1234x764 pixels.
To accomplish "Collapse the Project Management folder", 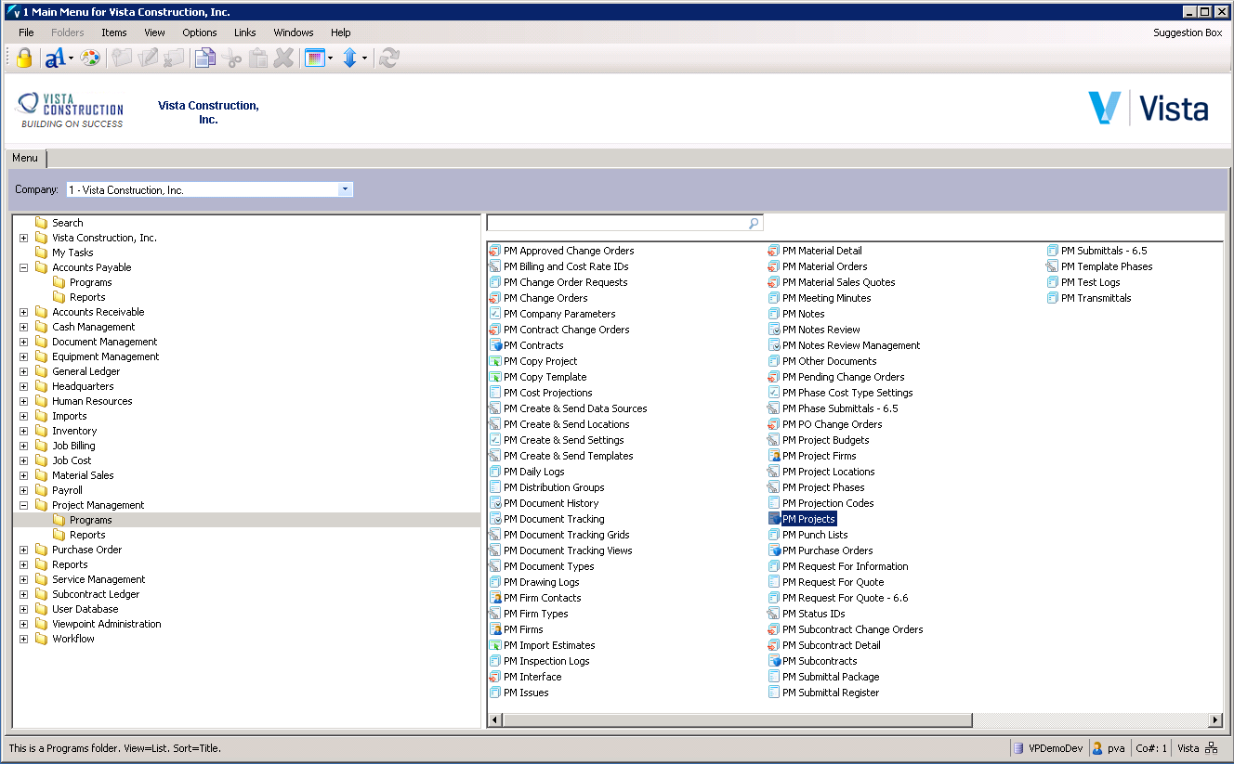I will click(x=23, y=505).
